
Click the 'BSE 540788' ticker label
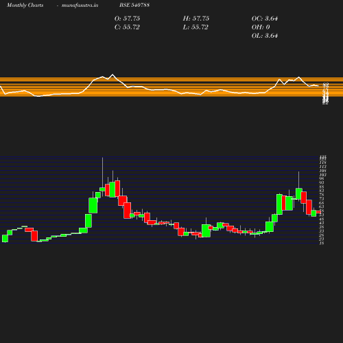click(134, 5)
